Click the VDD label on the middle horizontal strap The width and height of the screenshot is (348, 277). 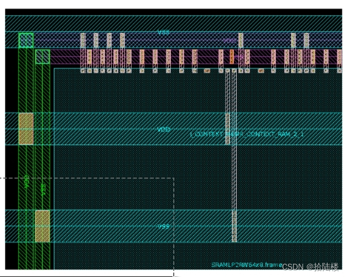point(164,129)
